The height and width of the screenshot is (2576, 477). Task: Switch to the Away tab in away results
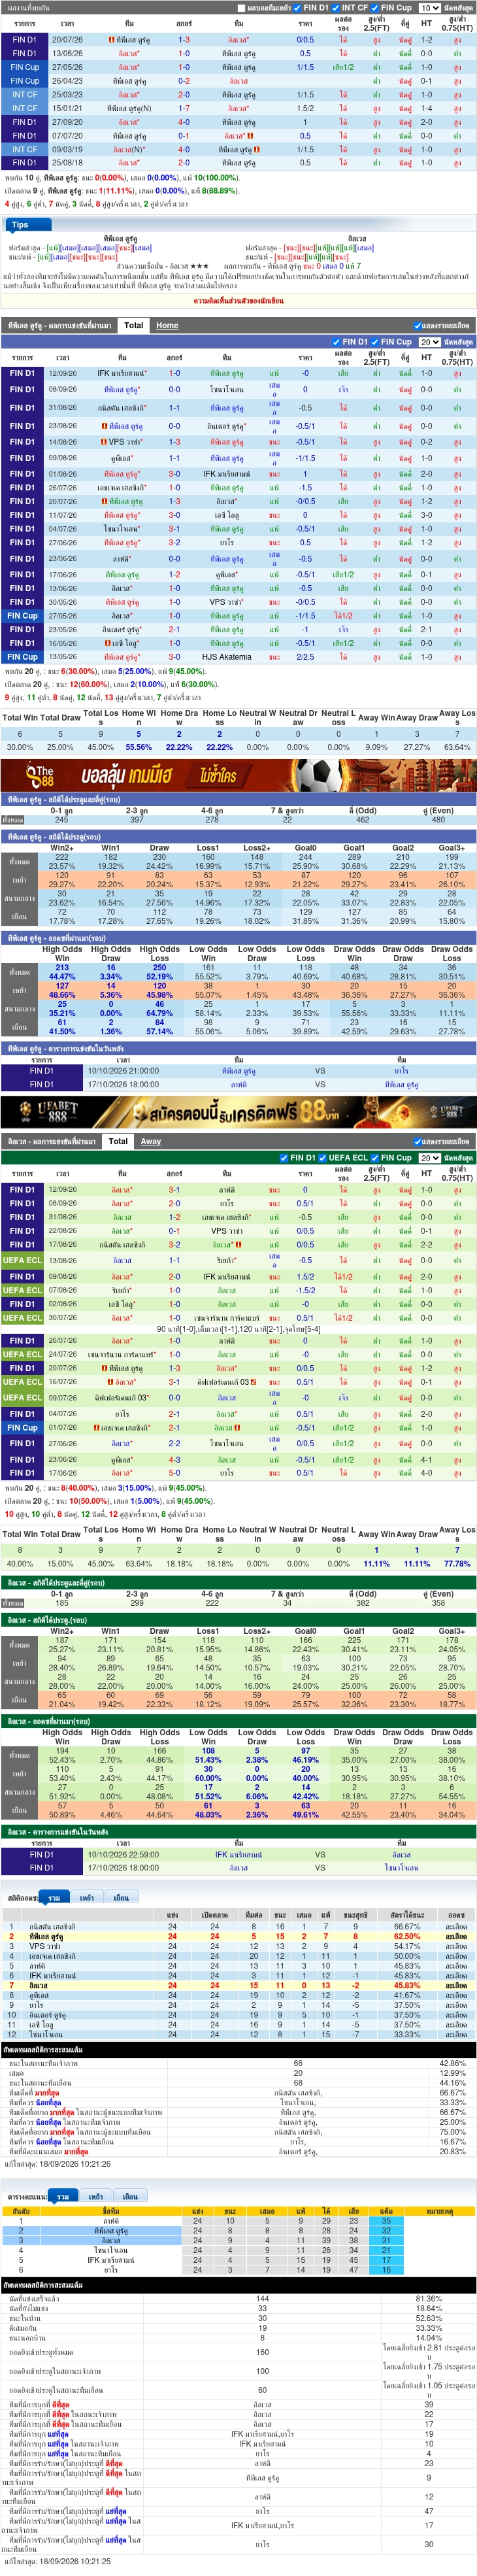coord(151,1141)
